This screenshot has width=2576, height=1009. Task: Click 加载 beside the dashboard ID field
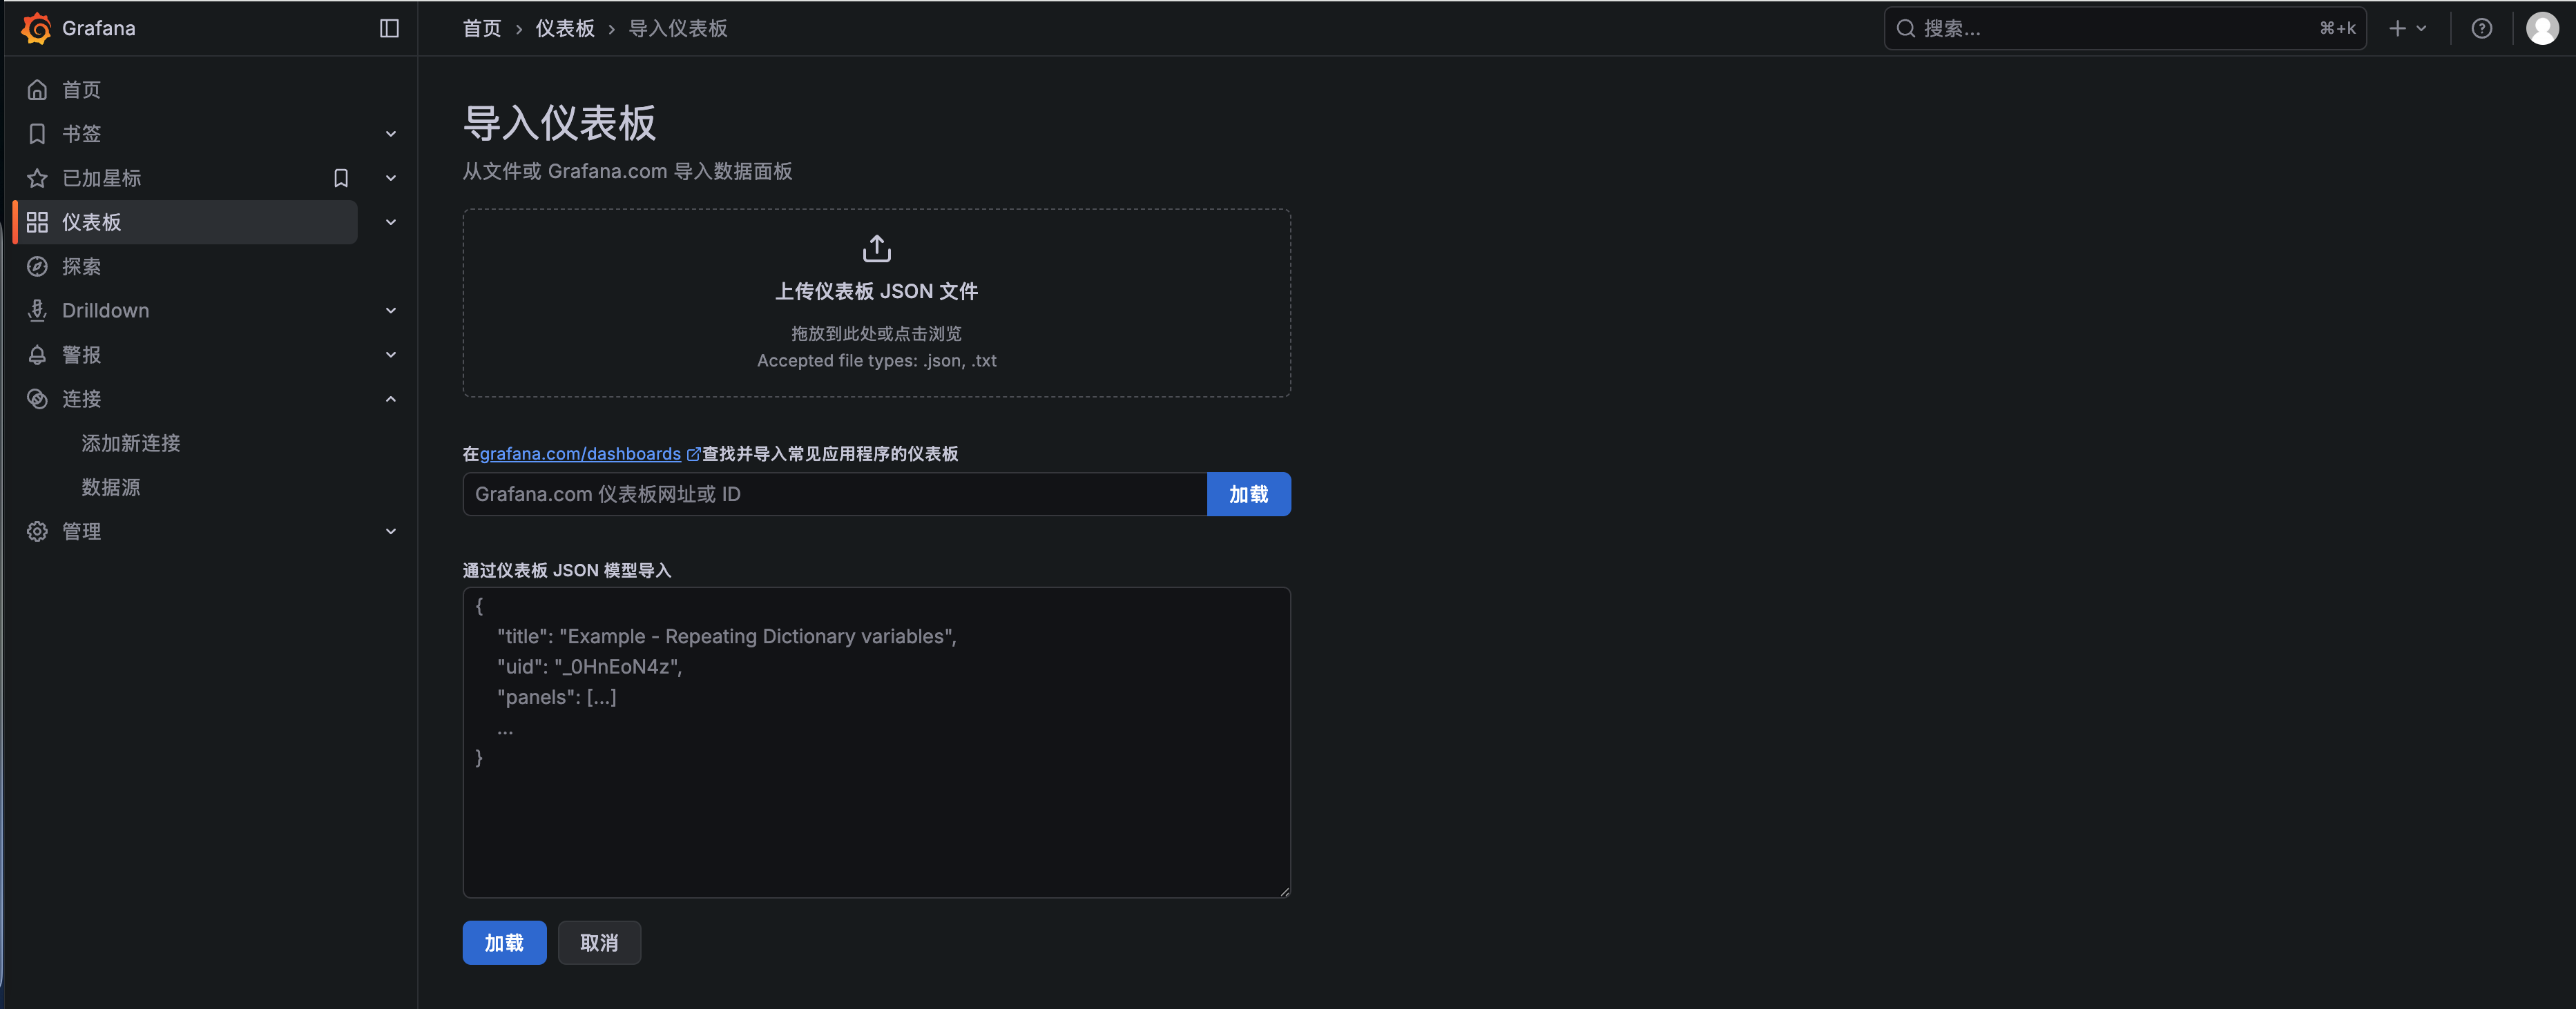[1248, 495]
